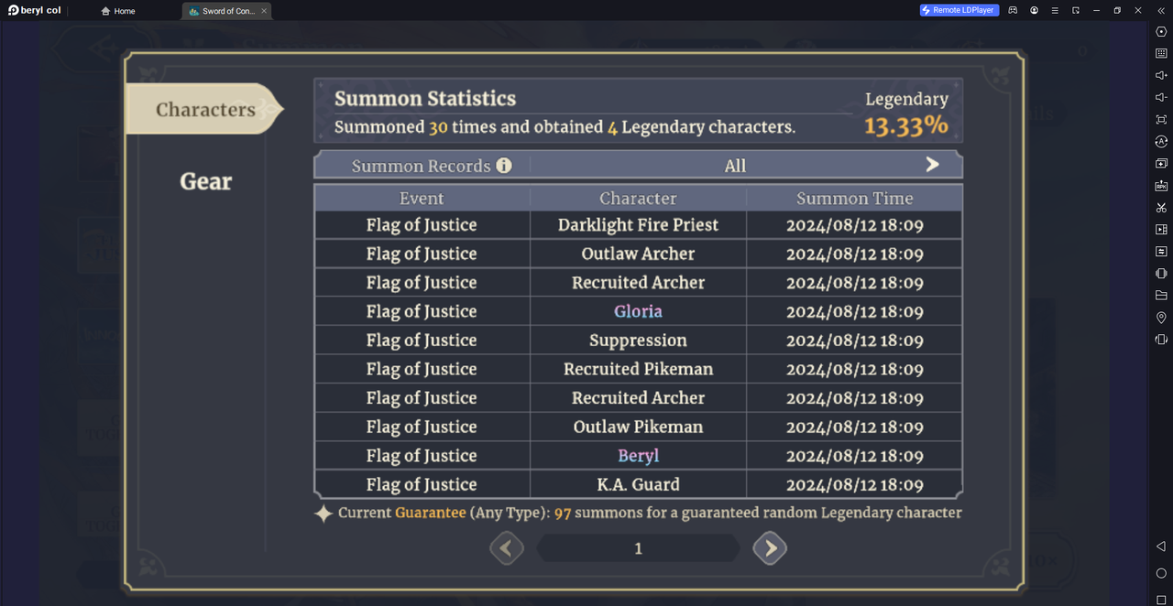The height and width of the screenshot is (606, 1173).
Task: Open the Home tab
Action: 118,11
